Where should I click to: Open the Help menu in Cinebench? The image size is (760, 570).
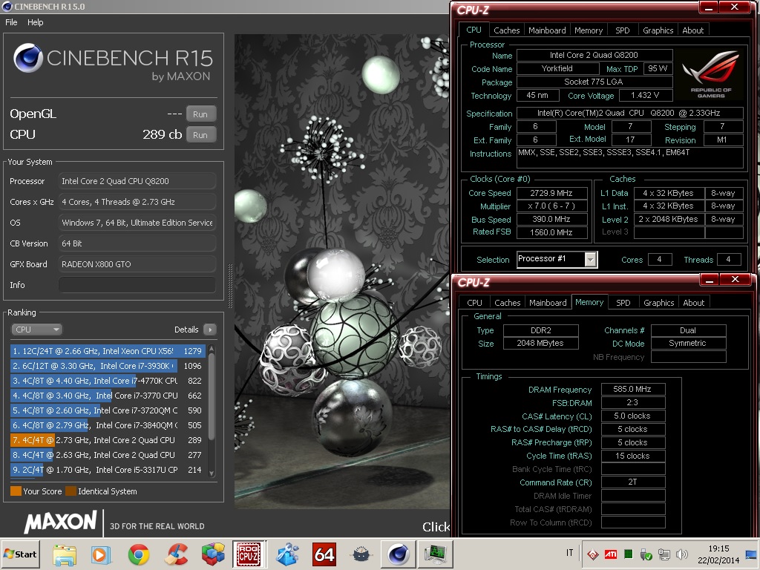35,22
